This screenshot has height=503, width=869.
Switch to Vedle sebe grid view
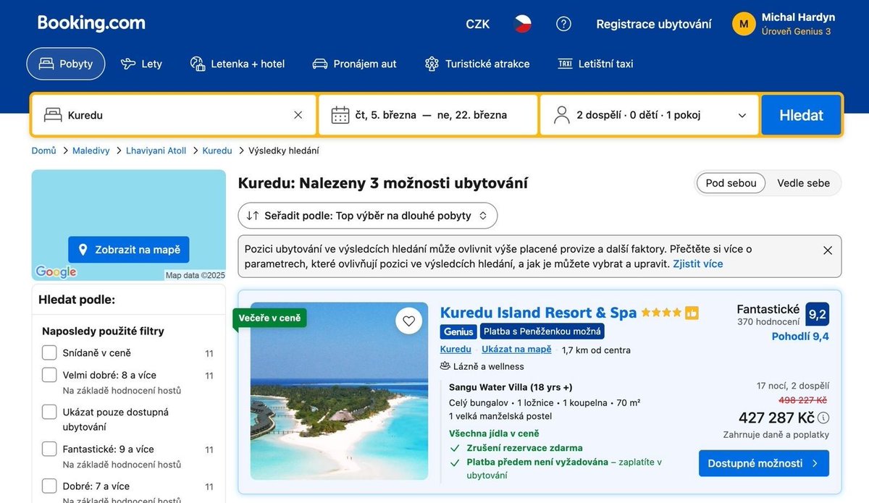click(803, 183)
